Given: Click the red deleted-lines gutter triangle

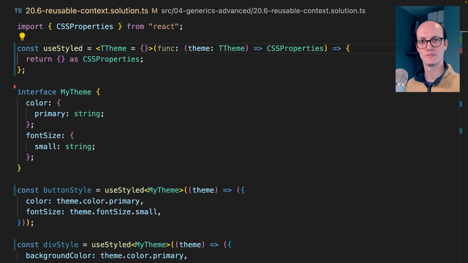Looking at the screenshot, I should tap(15, 87).
